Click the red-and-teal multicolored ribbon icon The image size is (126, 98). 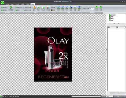tap(48, 7)
